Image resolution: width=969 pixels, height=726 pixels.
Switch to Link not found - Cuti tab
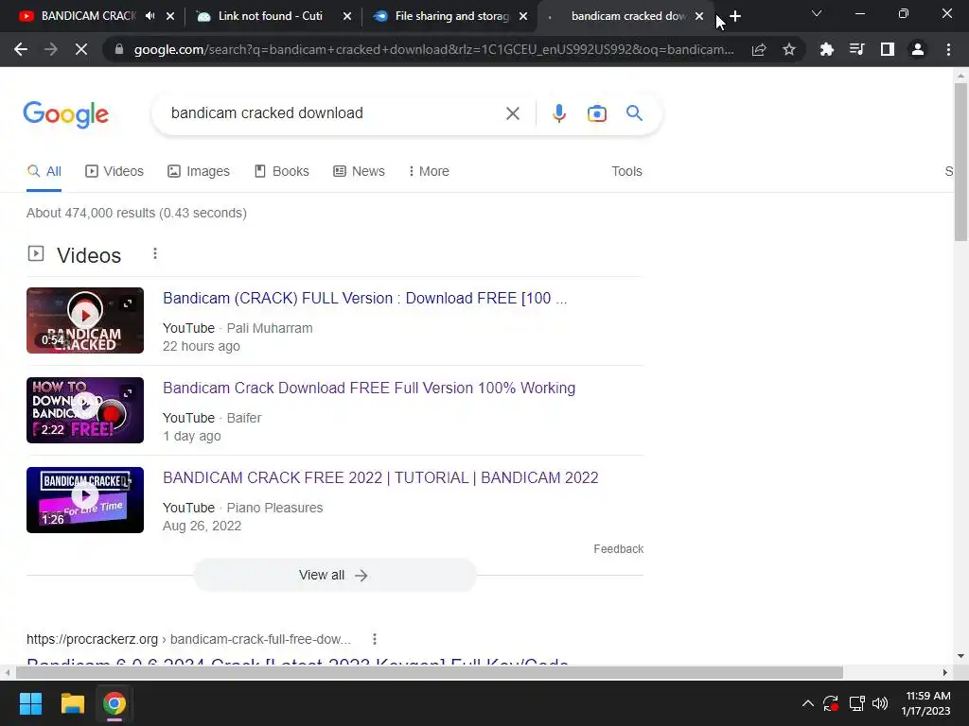pyautogui.click(x=270, y=16)
